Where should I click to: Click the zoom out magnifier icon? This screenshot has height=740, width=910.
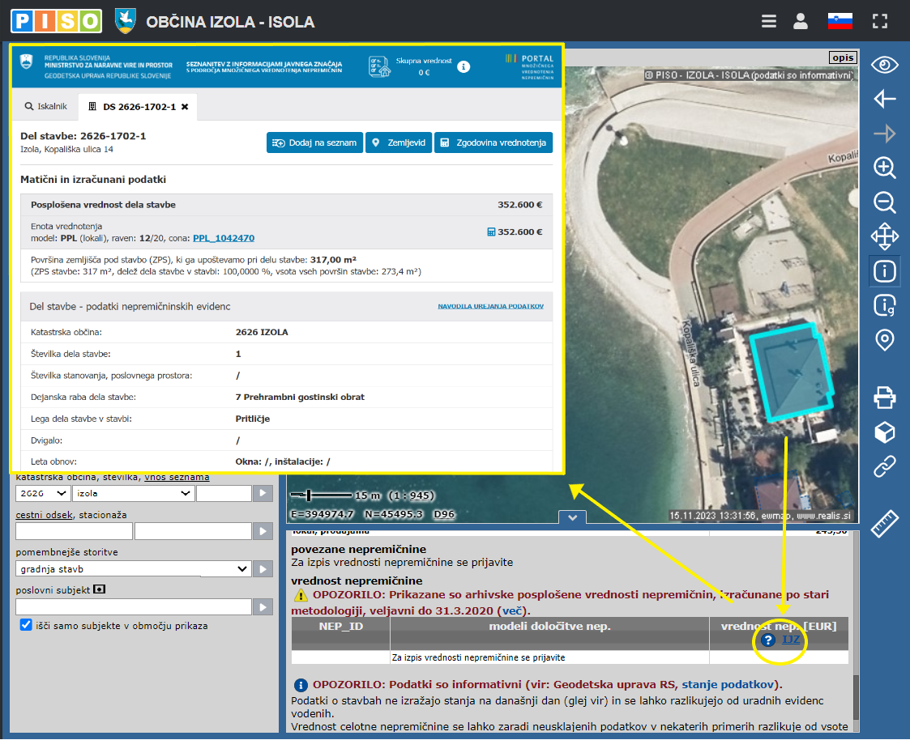(x=884, y=202)
